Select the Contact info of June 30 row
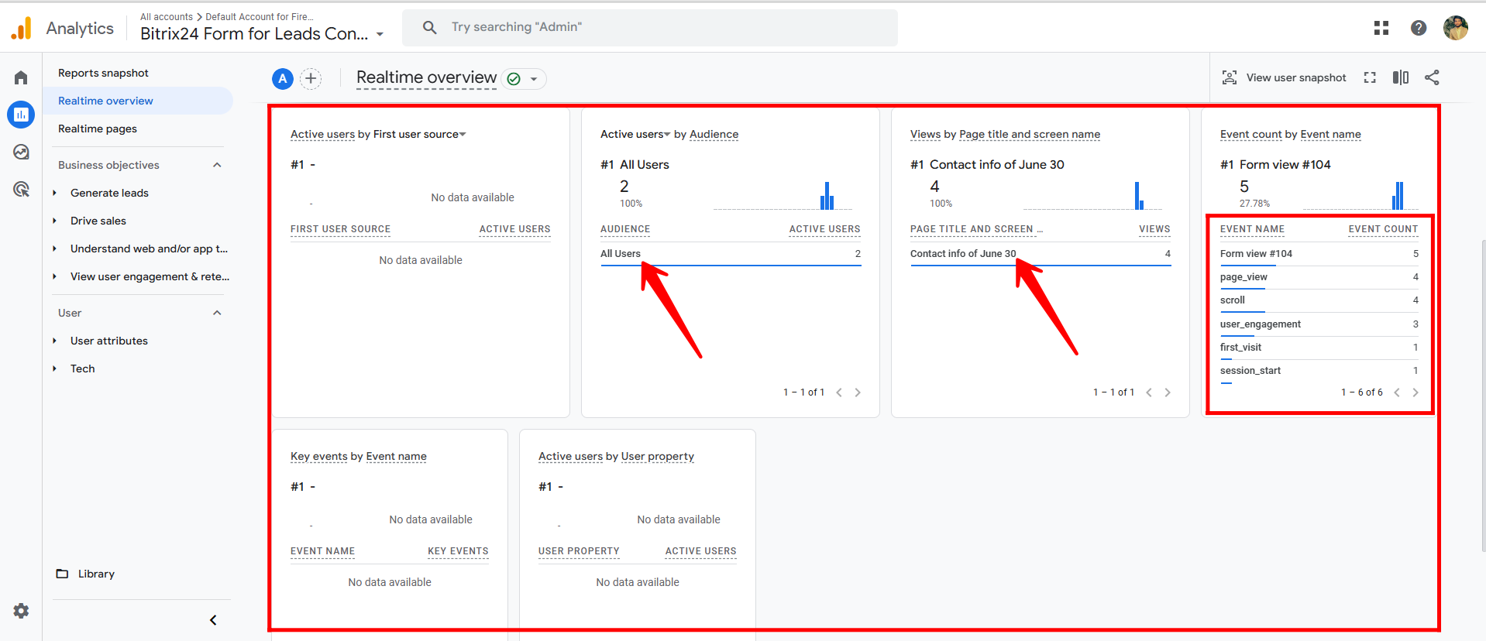1486x641 pixels. (1041, 254)
